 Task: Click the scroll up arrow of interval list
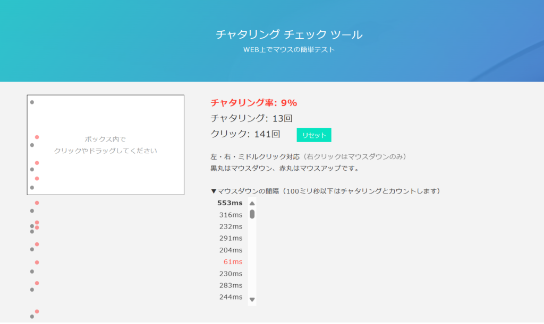point(252,204)
